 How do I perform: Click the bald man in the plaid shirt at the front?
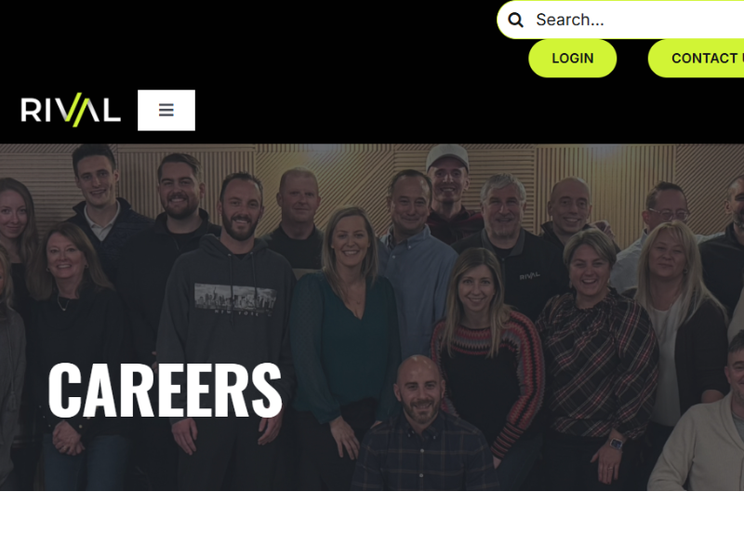[421, 427]
